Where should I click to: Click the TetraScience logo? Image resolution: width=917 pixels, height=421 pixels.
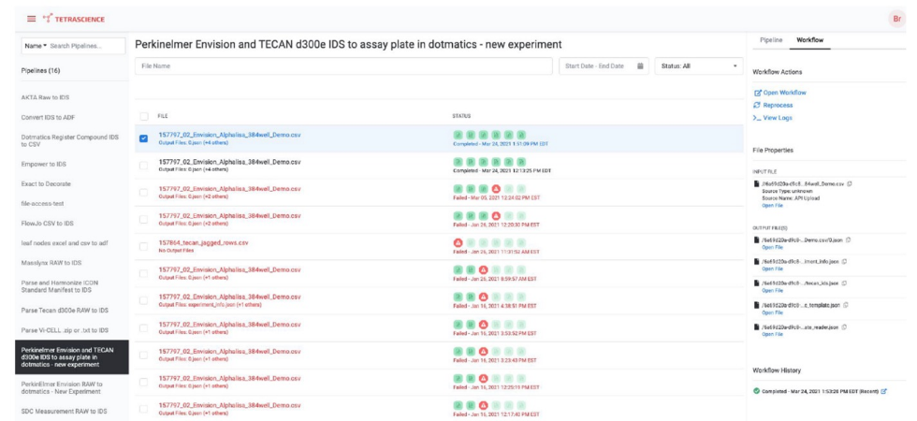[x=74, y=19]
